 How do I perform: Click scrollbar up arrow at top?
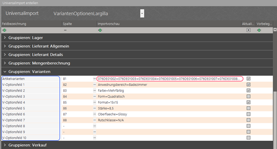(x=275, y=30)
